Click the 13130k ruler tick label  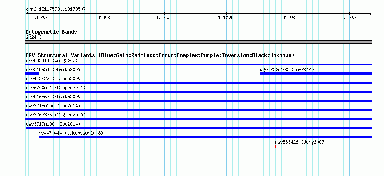tap(102, 18)
